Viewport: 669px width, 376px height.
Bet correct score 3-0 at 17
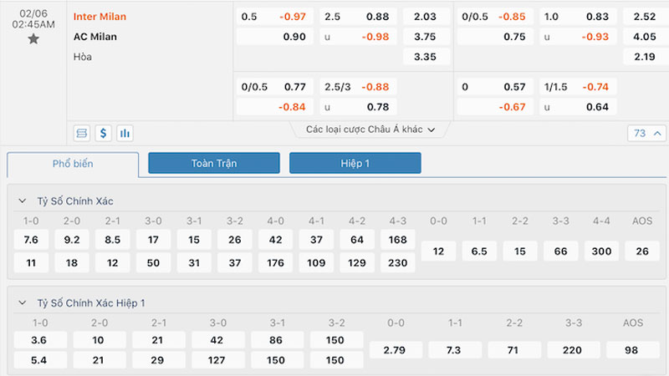[x=153, y=240]
